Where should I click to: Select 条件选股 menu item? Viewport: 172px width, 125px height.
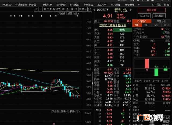pyautogui.click(x=61, y=5)
